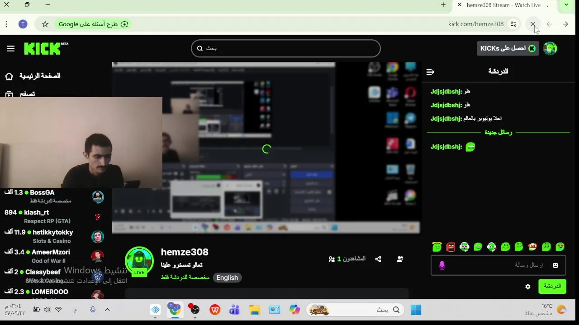The image size is (579, 325).
Task: Insert the heart-eyes green emote
Action: click(560, 246)
